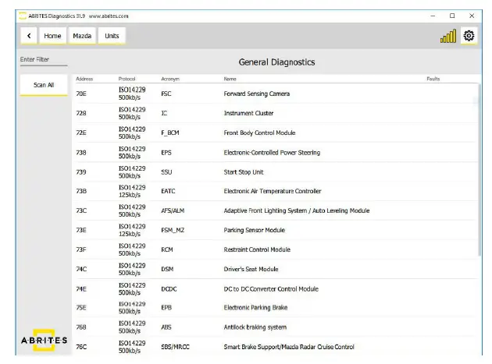Click the Scan All button
Screen dimensions: 492x364
point(44,85)
